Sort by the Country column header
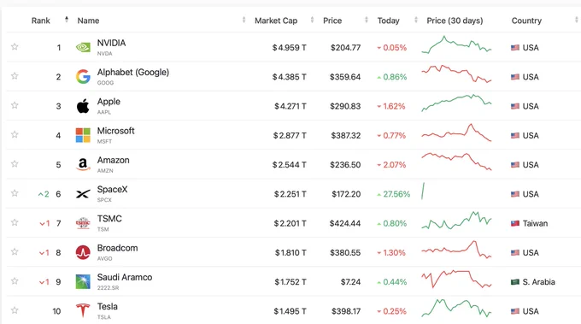Image resolution: width=581 pixels, height=324 pixels. pyautogui.click(x=526, y=21)
